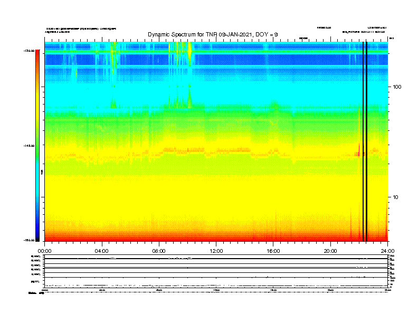
Task: Click the large "16:00" time axis label
Action: pyautogui.click(x=273, y=251)
